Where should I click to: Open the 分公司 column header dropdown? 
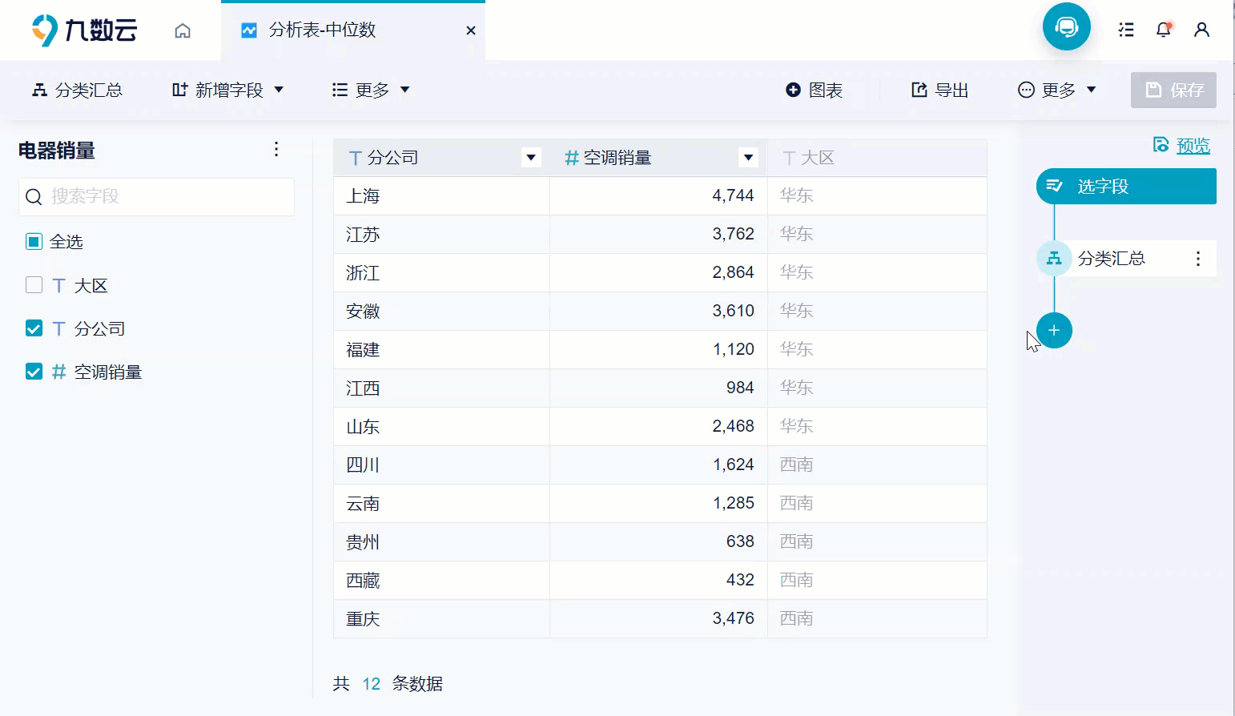530,158
